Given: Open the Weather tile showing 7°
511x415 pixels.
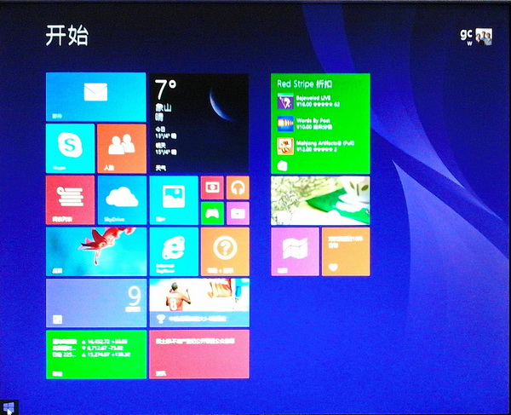Looking at the screenshot, I should click(x=199, y=123).
